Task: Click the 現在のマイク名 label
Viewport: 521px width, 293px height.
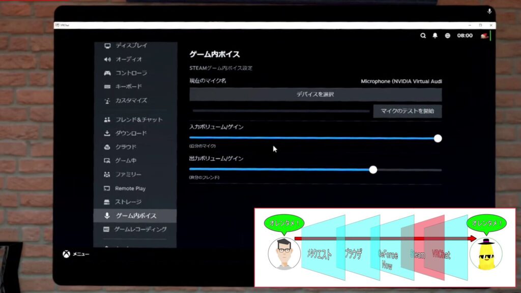Action: [x=208, y=81]
